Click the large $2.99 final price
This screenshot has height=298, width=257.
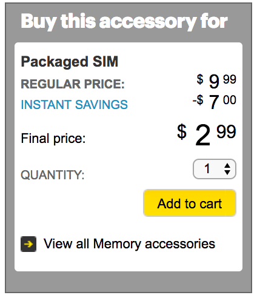207,134
